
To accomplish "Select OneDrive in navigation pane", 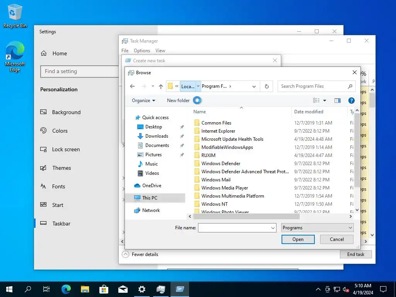I will click(x=152, y=186).
